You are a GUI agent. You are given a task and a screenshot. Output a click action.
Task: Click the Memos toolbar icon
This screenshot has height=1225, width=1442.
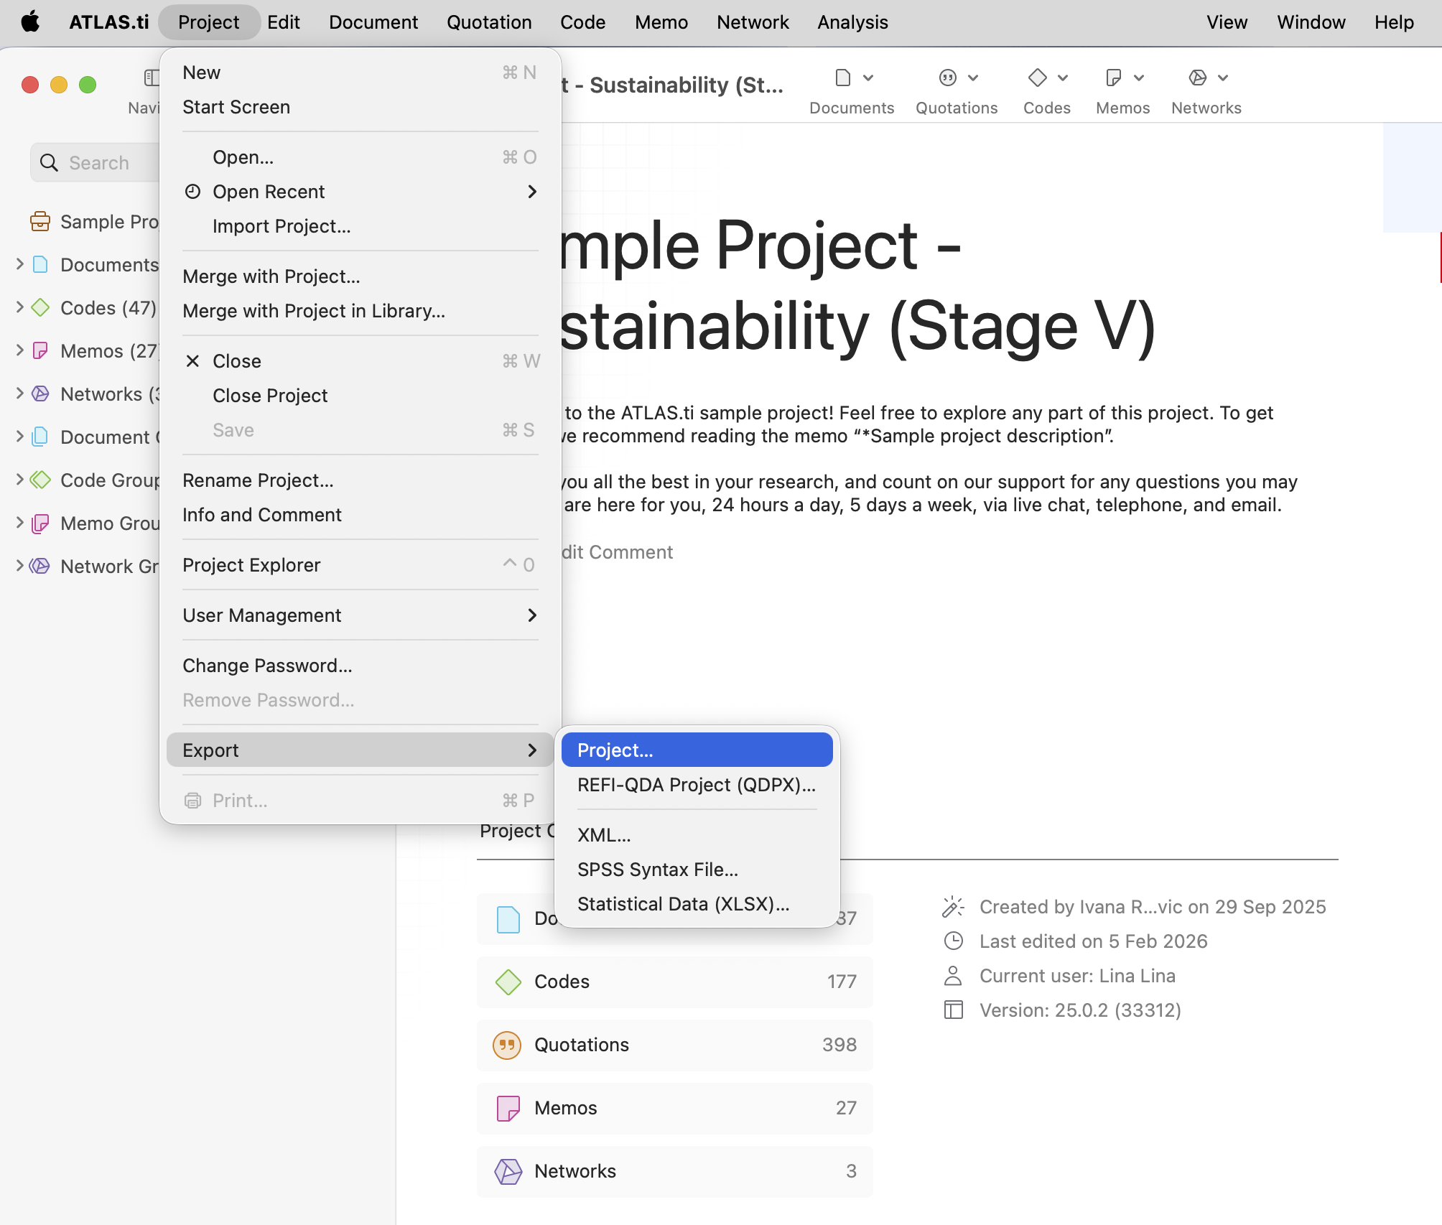click(1113, 78)
